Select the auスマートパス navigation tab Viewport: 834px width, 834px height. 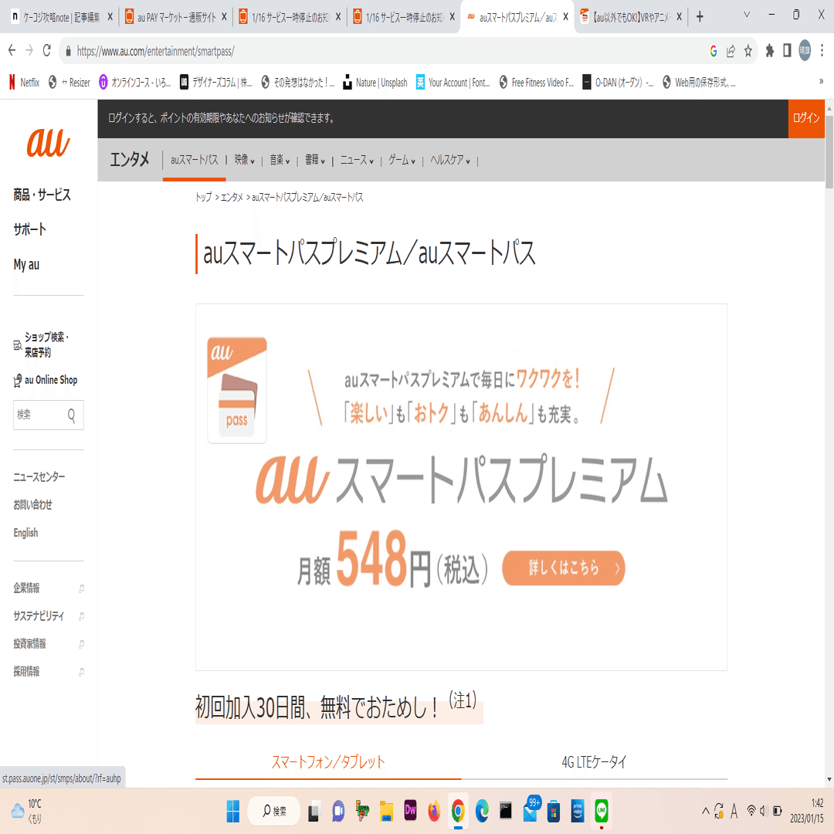pos(194,160)
